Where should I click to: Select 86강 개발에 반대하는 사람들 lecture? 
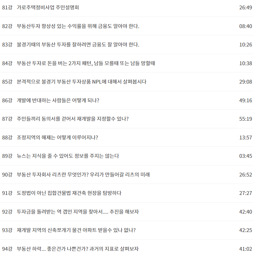tap(126, 100)
